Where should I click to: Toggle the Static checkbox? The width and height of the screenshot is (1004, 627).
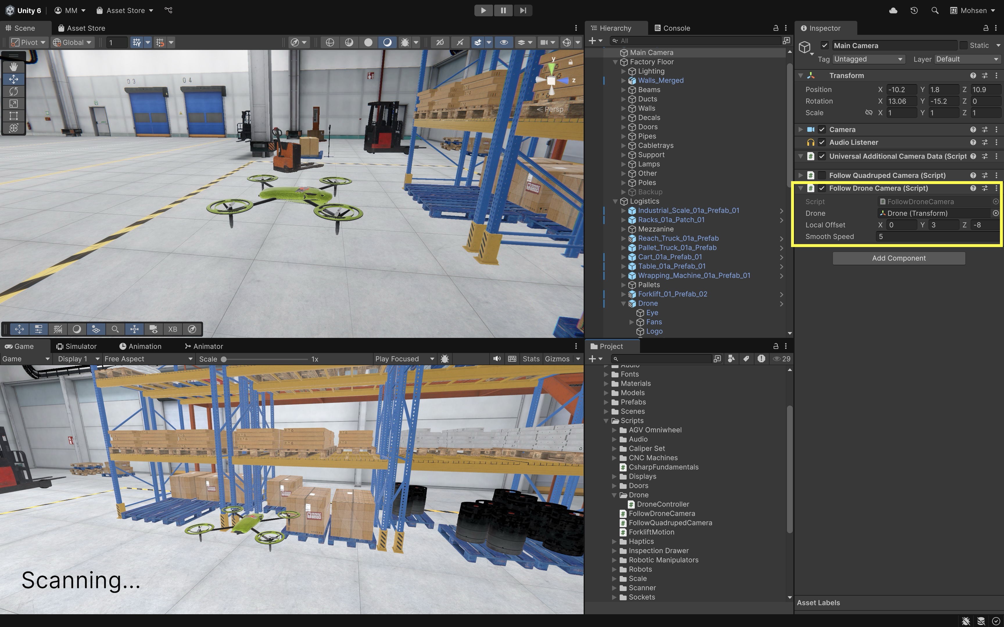963,45
